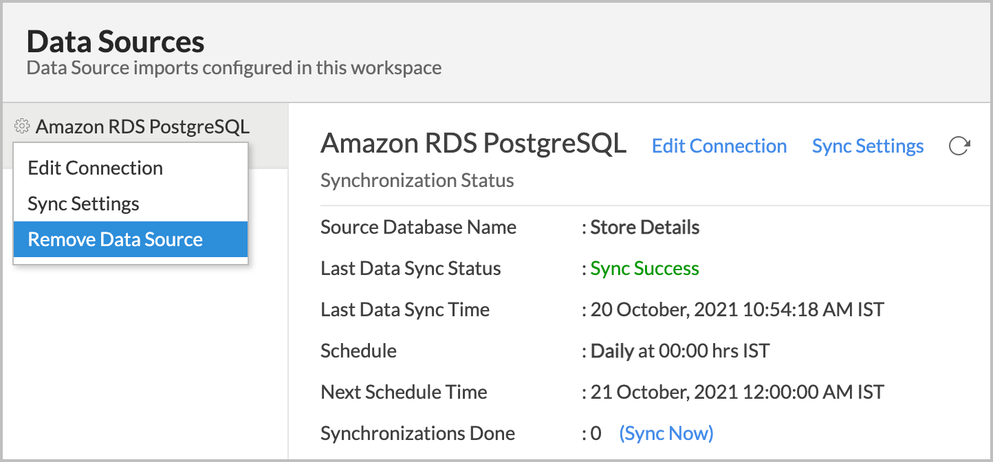
Task: Choose Sync Settings from the context menu
Action: (x=83, y=203)
